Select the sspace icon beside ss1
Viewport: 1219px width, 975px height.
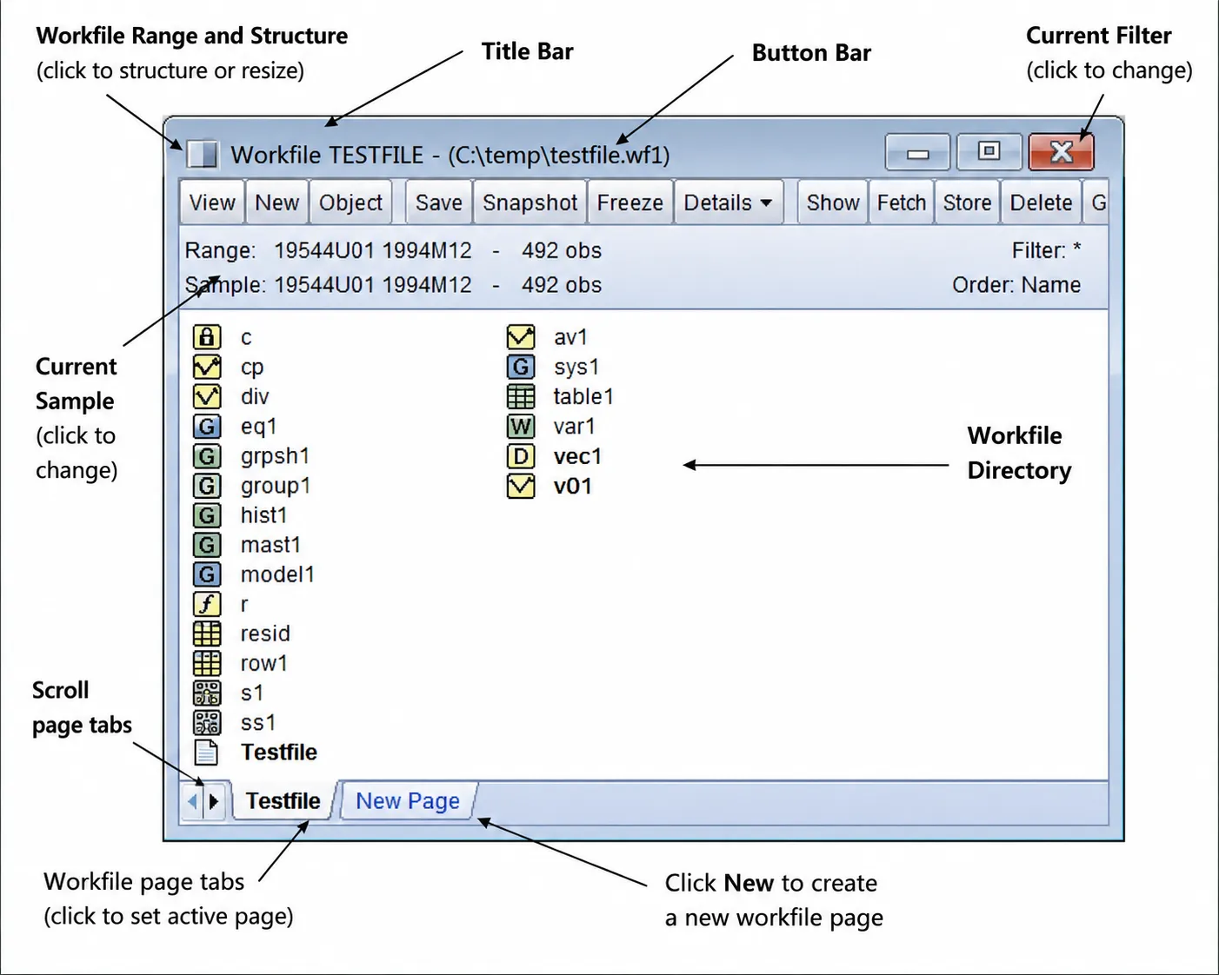tap(207, 722)
